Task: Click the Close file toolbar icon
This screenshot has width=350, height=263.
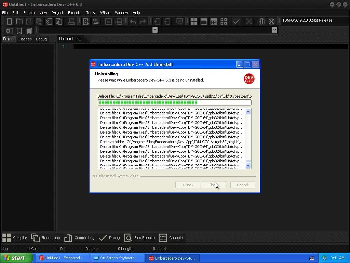Action: pos(49,22)
